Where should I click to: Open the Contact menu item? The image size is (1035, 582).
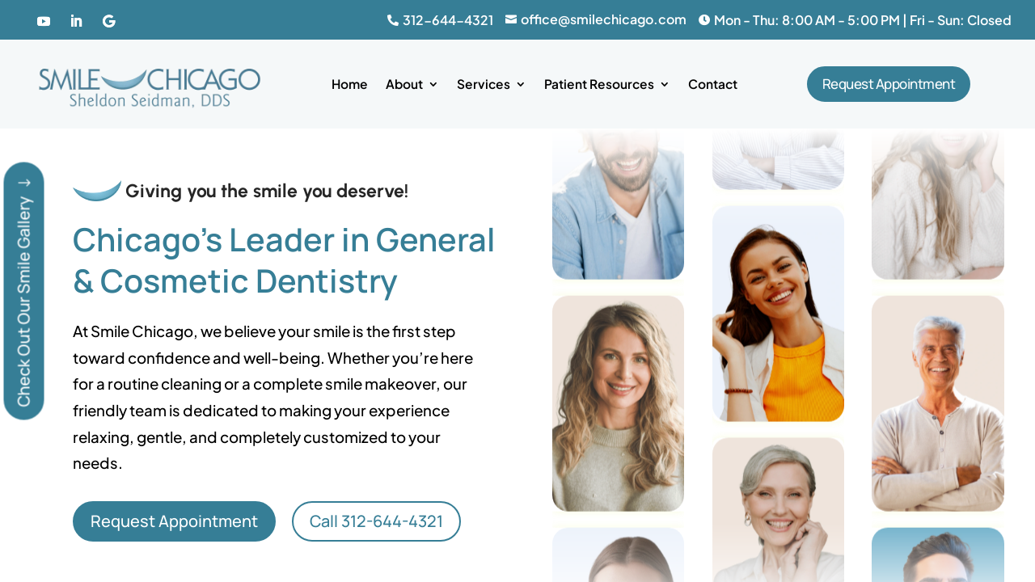pos(712,84)
